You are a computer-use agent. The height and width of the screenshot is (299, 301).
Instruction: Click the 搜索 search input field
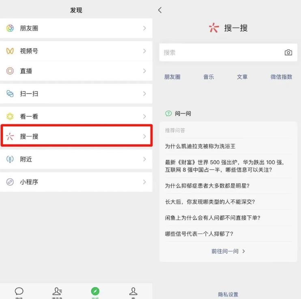219,52
